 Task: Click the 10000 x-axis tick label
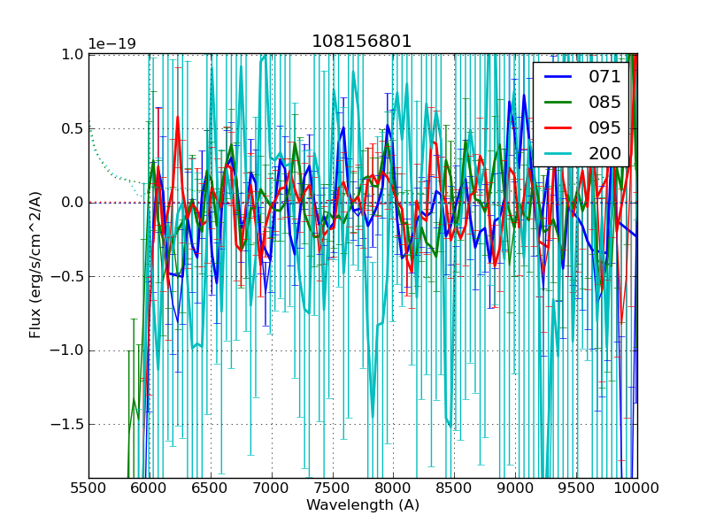637,488
